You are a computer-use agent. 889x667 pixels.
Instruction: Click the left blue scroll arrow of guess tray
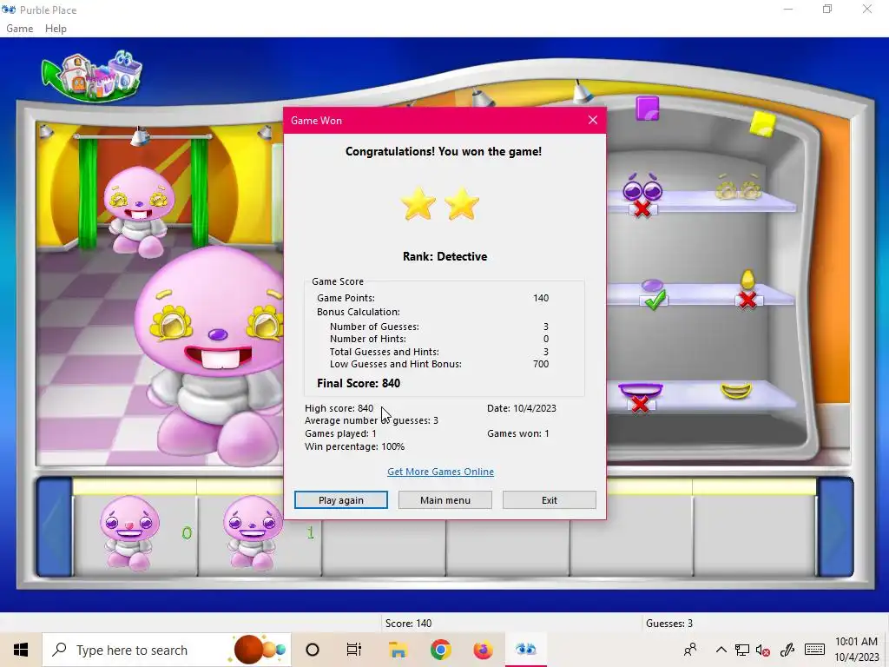point(54,527)
